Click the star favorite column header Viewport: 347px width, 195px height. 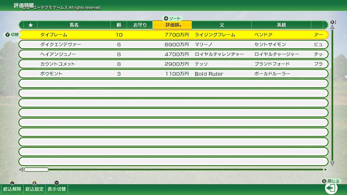coord(31,25)
